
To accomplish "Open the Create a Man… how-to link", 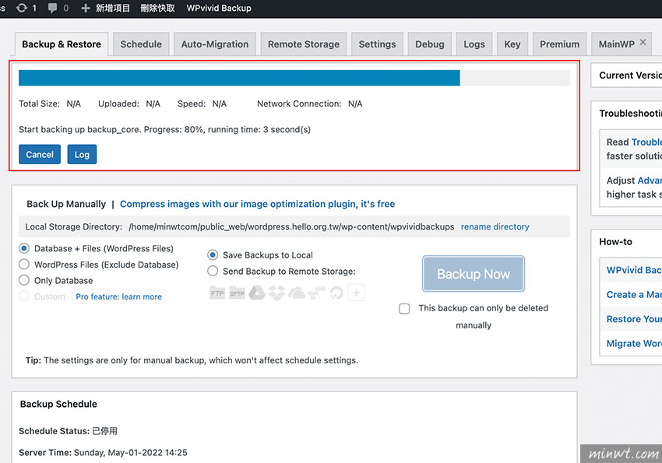I will pyautogui.click(x=634, y=295).
